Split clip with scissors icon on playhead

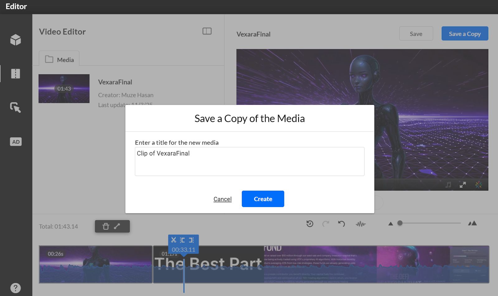coord(174,240)
